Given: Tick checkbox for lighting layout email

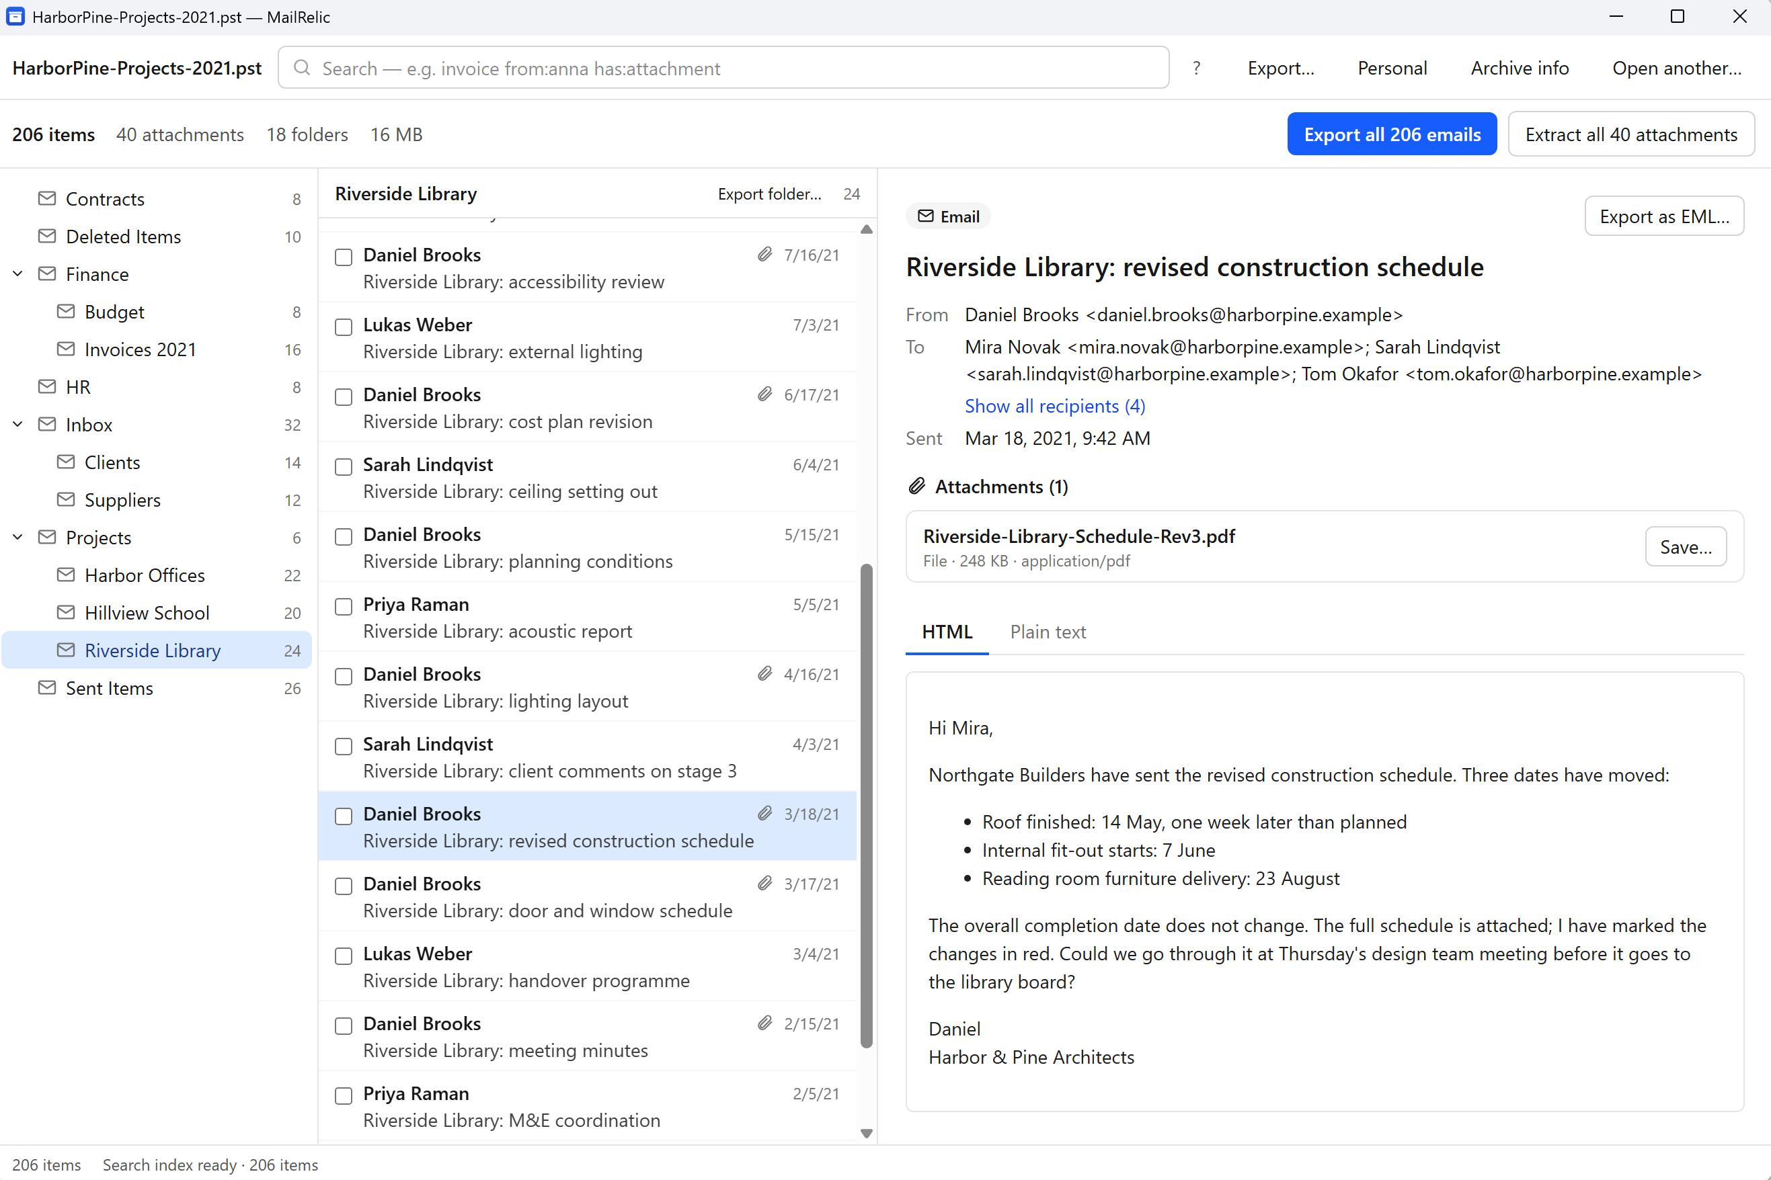Looking at the screenshot, I should (344, 677).
